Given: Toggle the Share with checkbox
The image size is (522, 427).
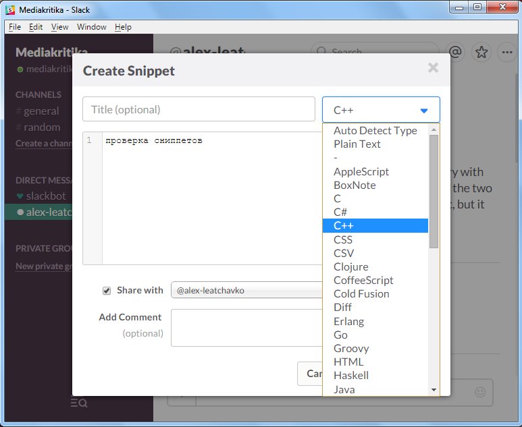Looking at the screenshot, I should (107, 291).
